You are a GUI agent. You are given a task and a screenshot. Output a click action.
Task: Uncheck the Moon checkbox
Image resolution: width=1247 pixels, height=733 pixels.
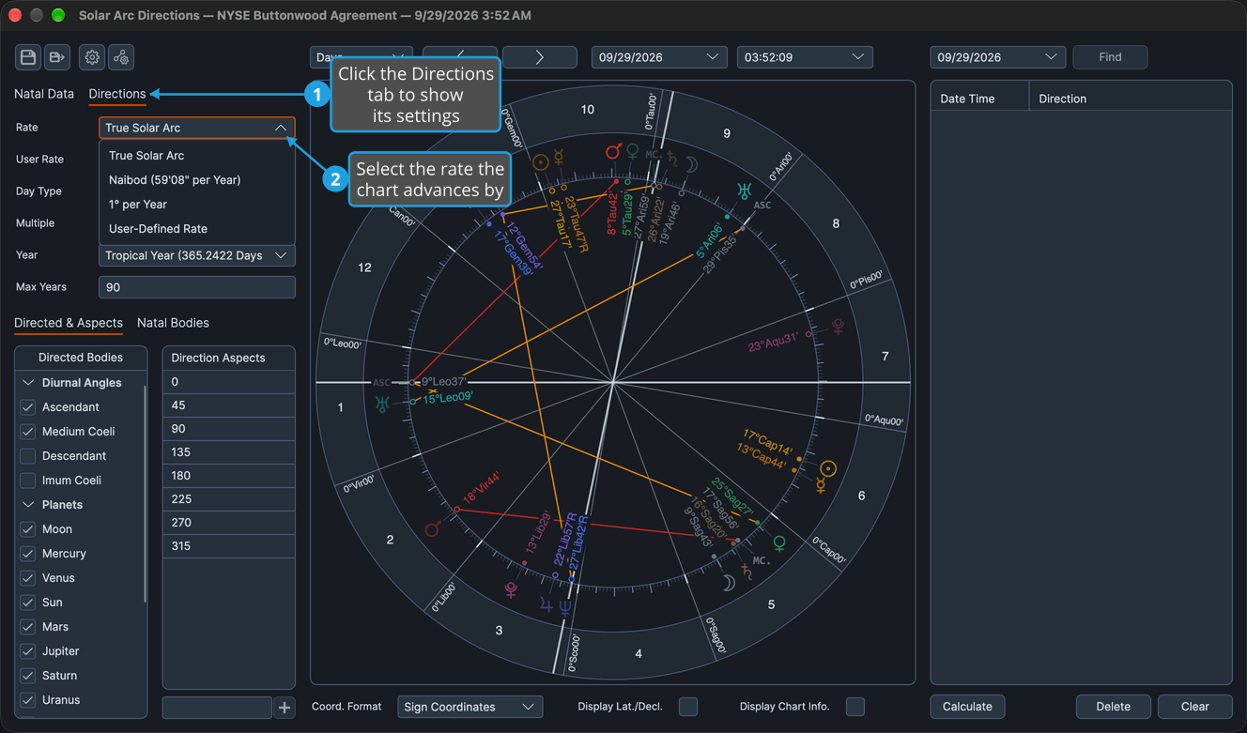28,529
